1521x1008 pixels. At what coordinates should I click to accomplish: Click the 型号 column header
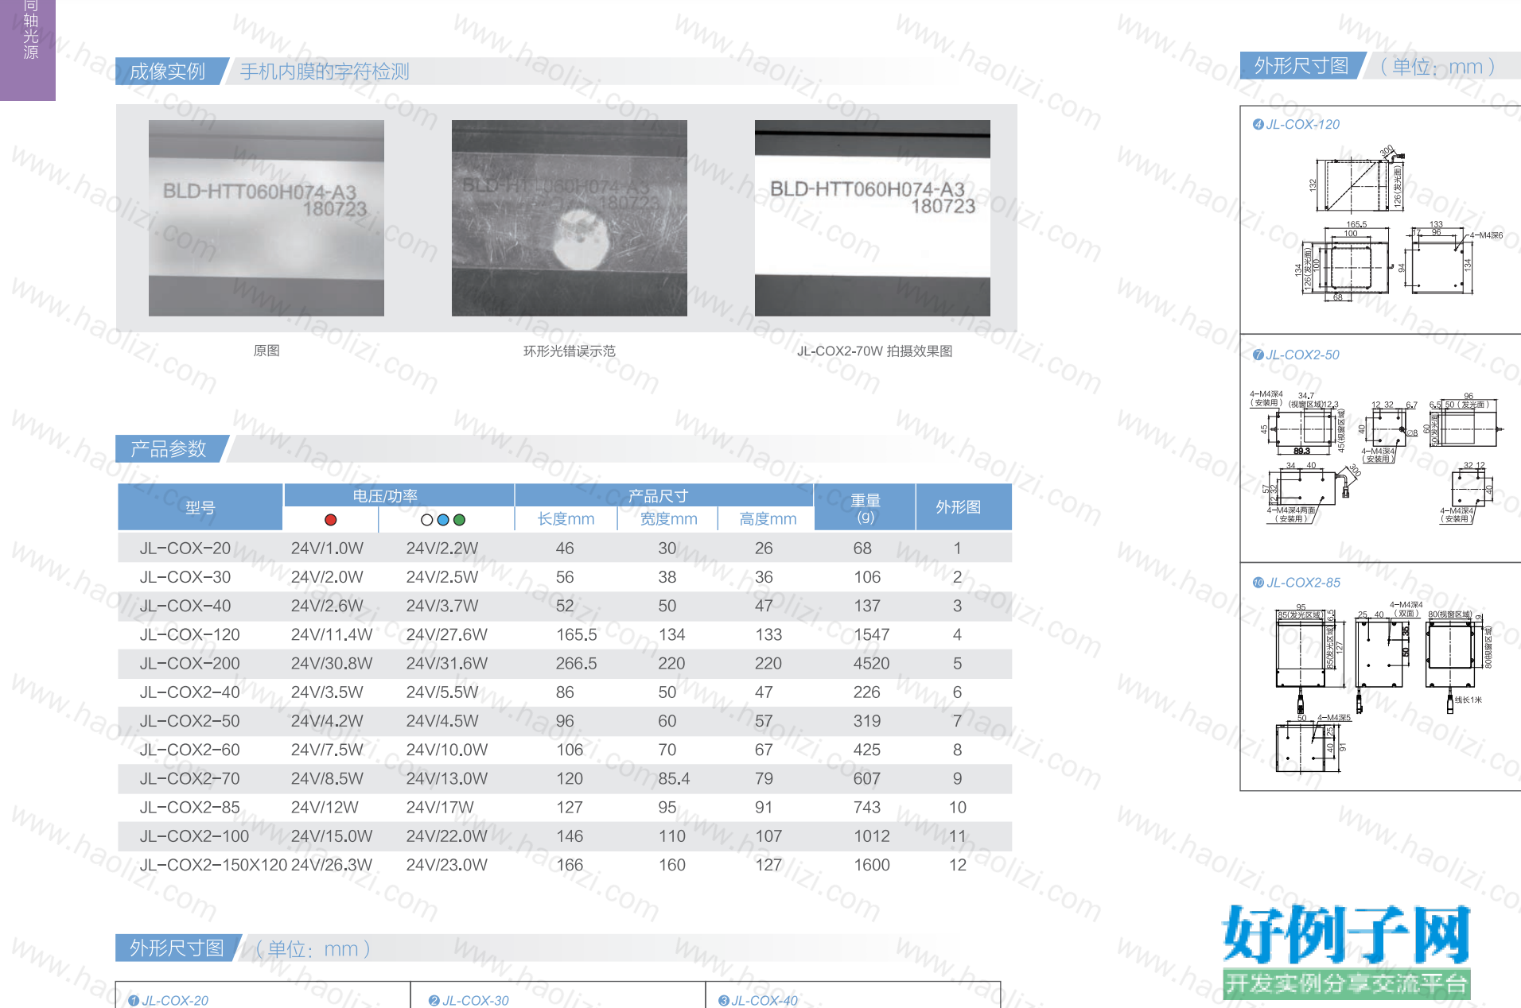tap(200, 507)
